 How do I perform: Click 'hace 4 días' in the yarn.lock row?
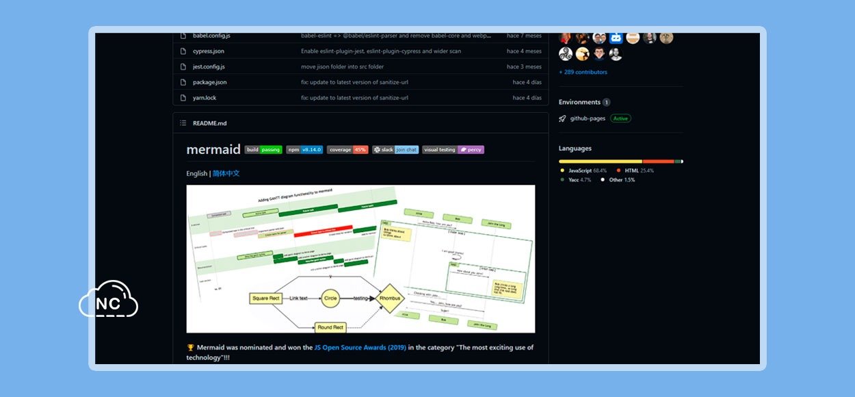click(527, 98)
